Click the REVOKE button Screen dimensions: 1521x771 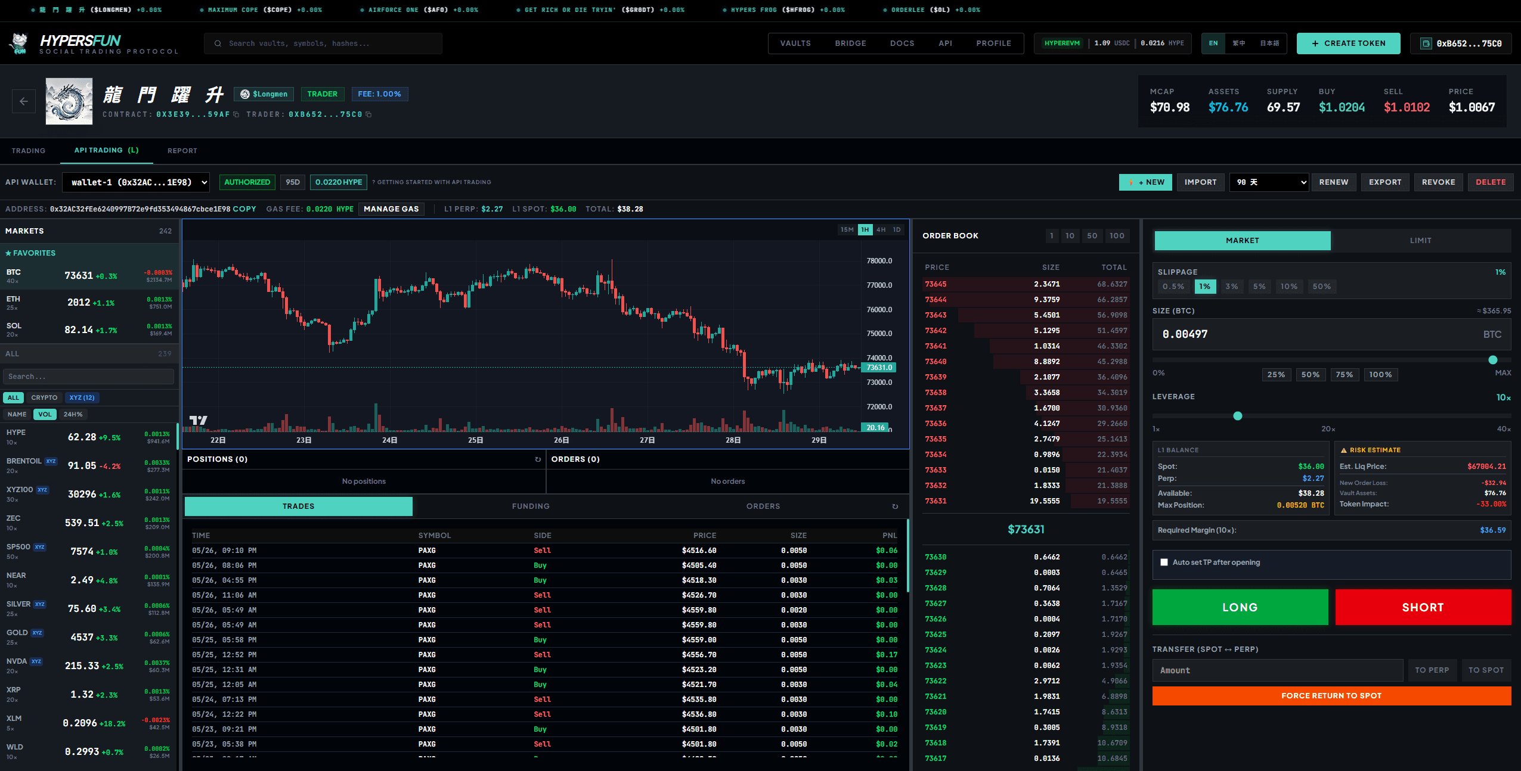click(x=1438, y=182)
